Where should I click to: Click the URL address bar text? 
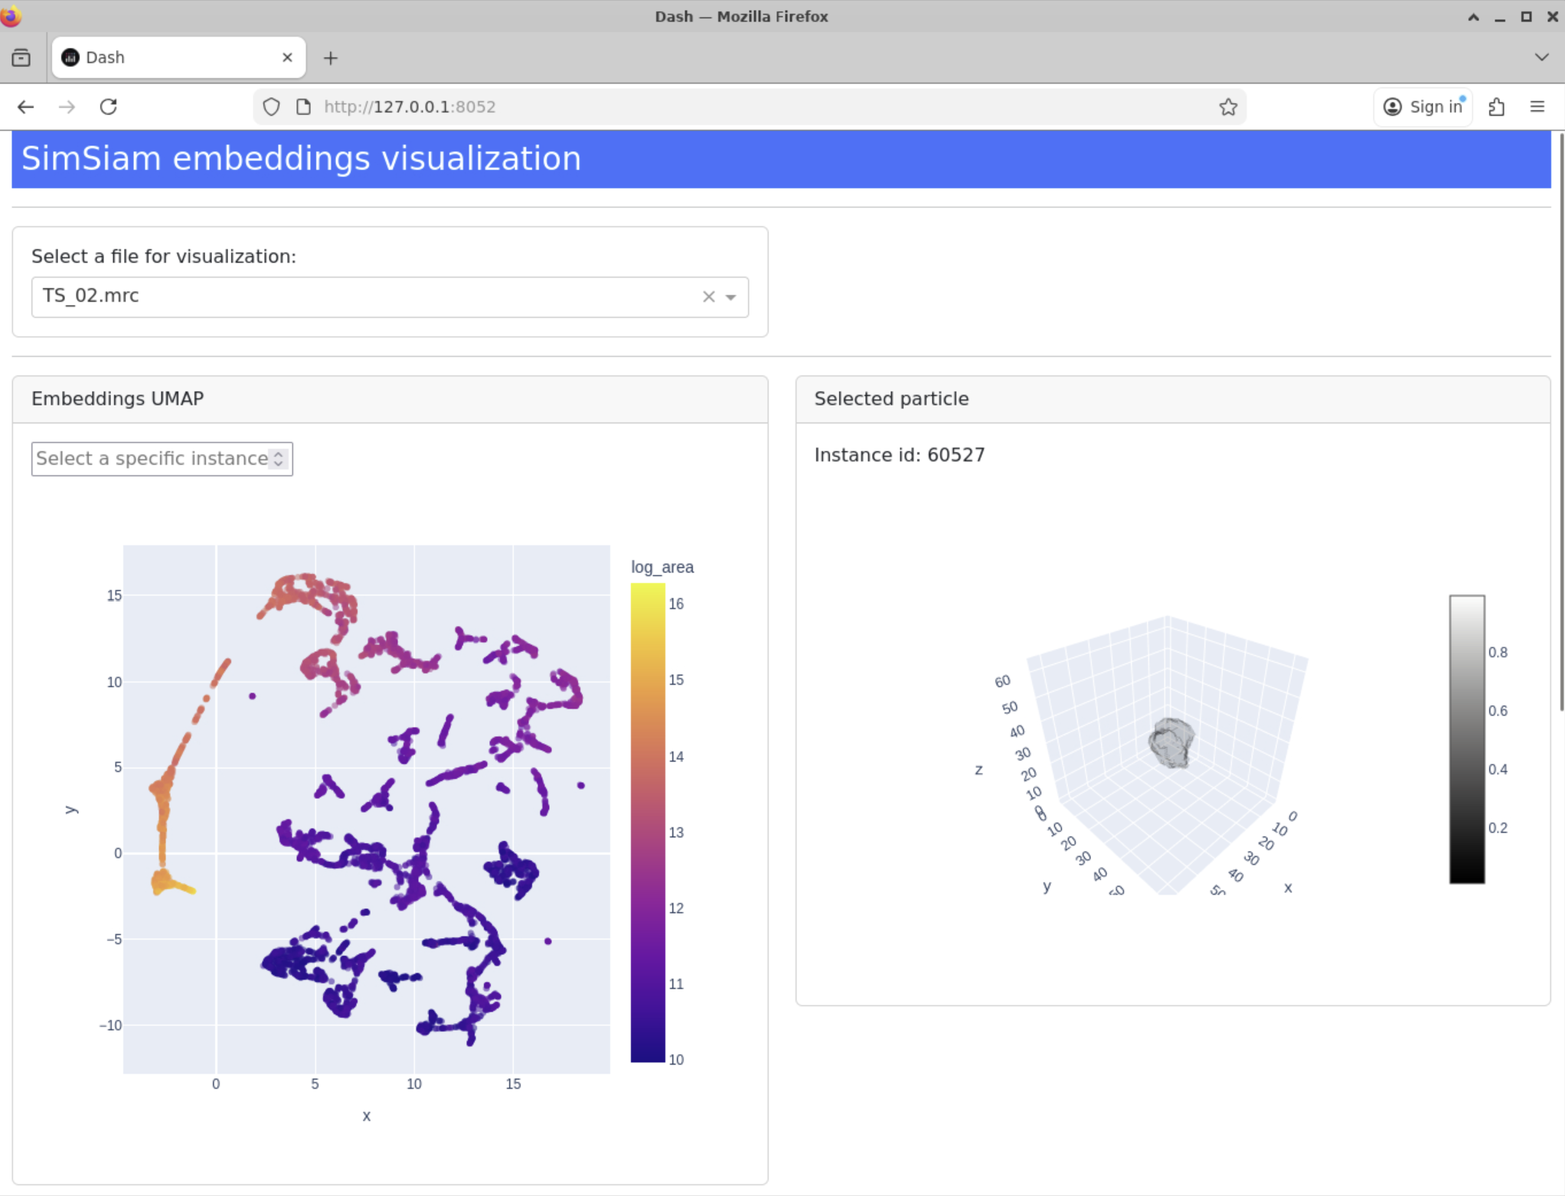coord(410,107)
